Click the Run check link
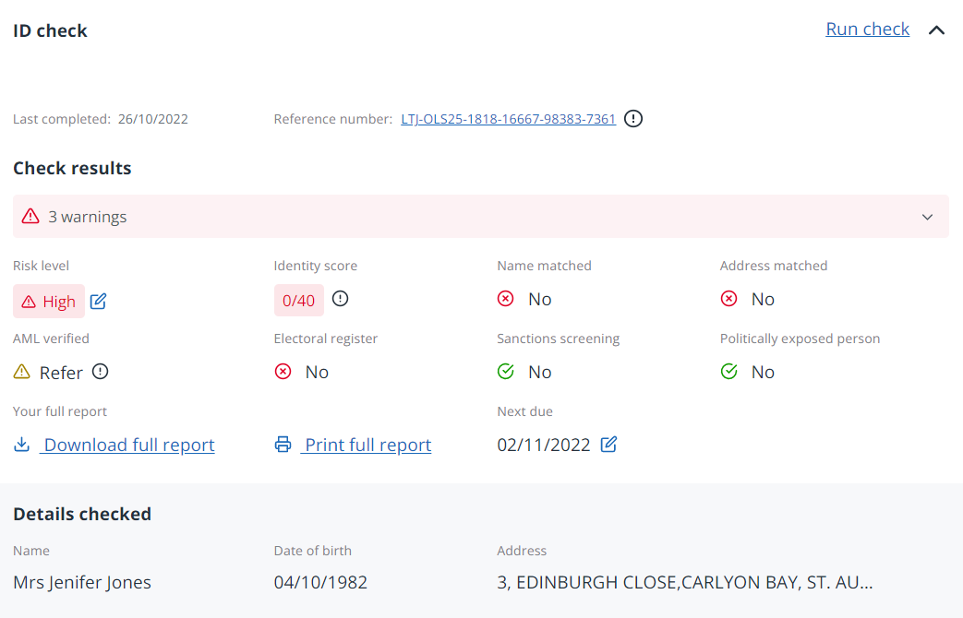This screenshot has height=618, width=963. pos(867,30)
